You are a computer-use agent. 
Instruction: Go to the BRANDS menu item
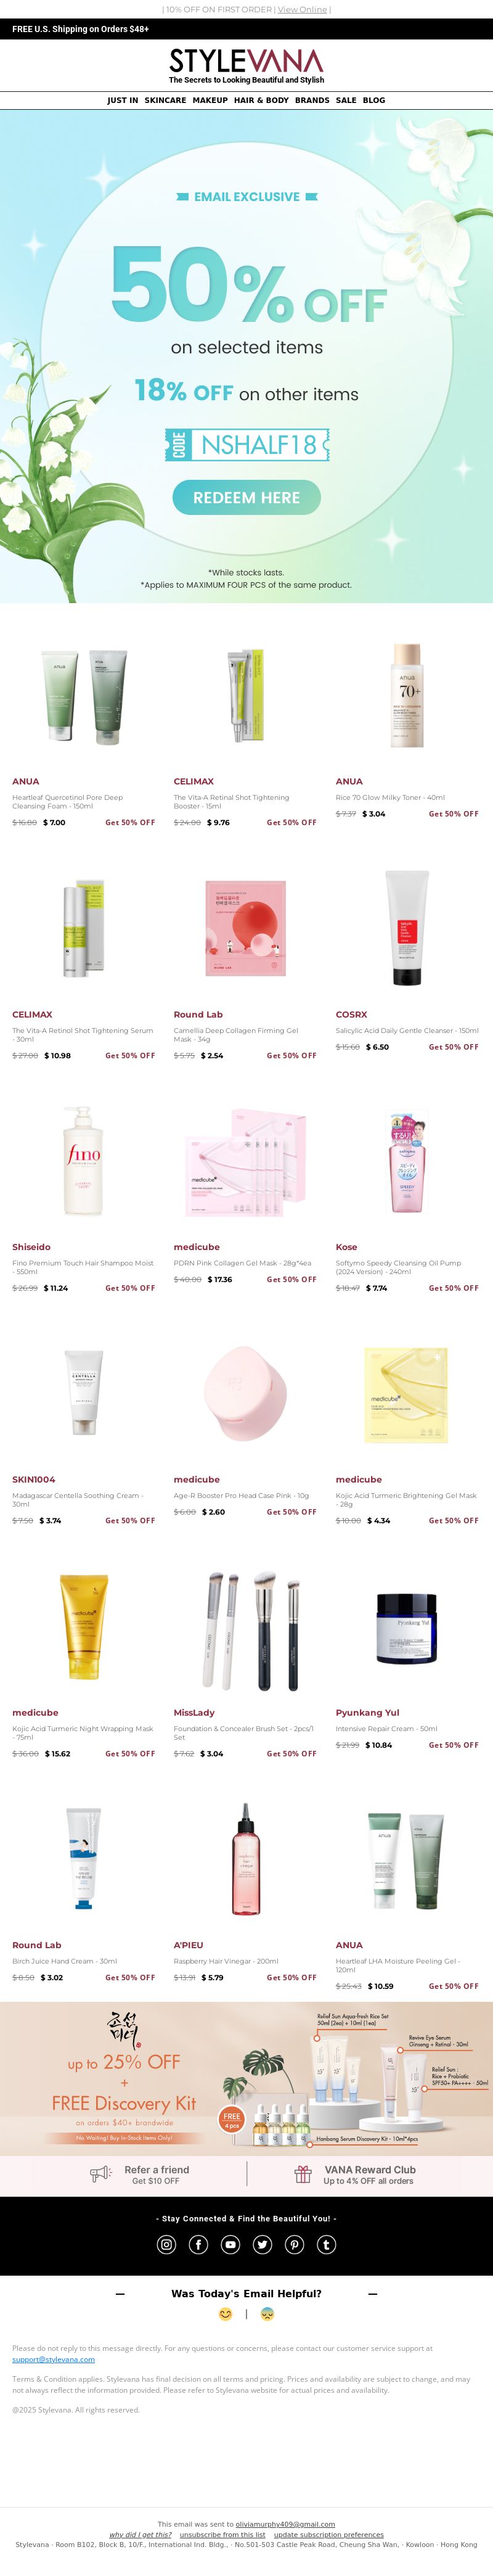click(x=312, y=100)
